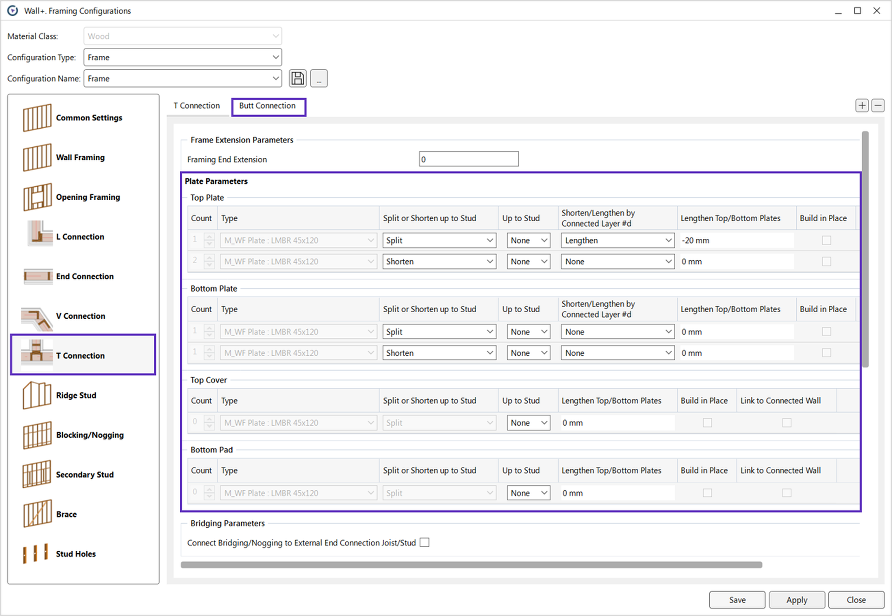Click the Save button

737,600
